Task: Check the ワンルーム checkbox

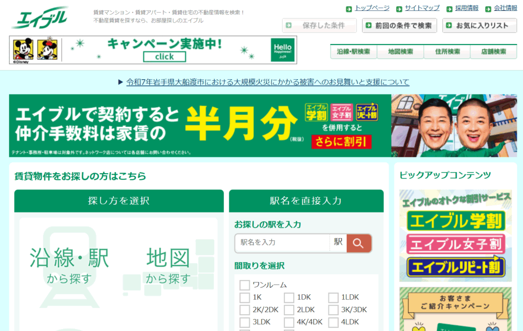Action: 245,285
